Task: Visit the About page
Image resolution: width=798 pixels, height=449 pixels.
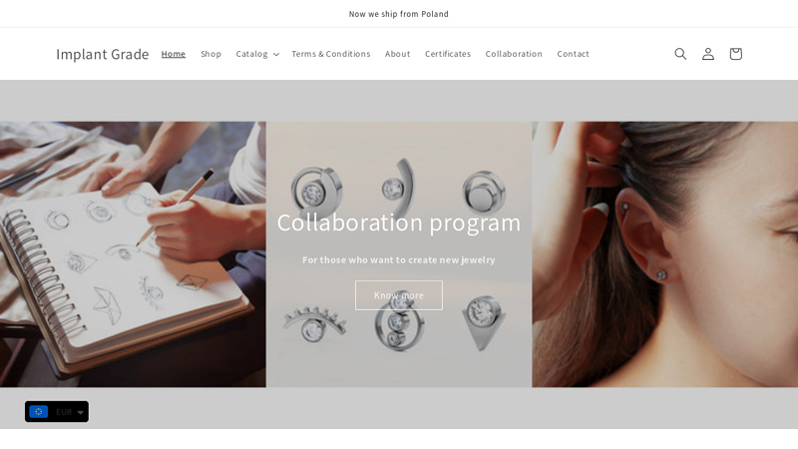Action: [397, 54]
